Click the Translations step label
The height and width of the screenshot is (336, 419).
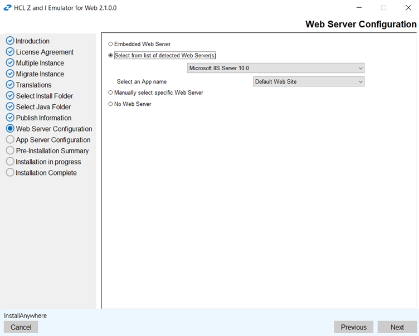pyautogui.click(x=33, y=85)
